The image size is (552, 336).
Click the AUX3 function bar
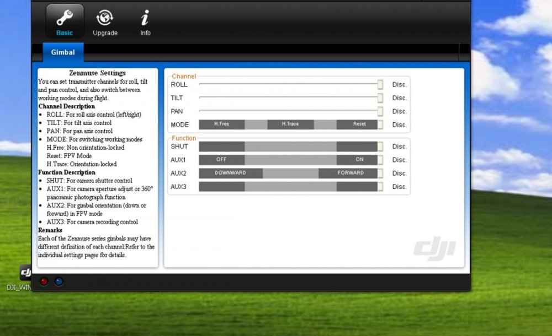point(288,187)
